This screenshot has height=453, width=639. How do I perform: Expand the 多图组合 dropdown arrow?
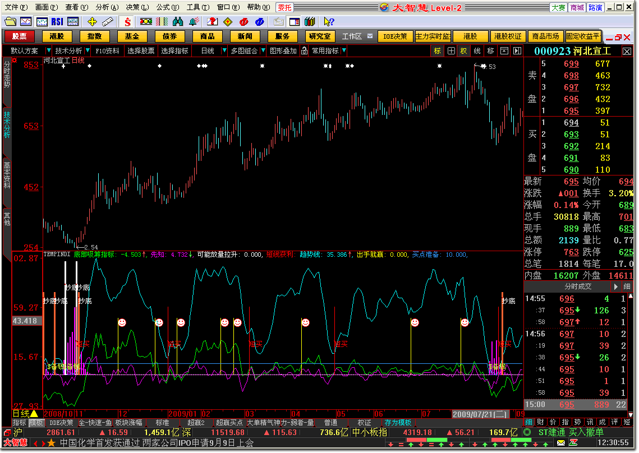pos(263,50)
